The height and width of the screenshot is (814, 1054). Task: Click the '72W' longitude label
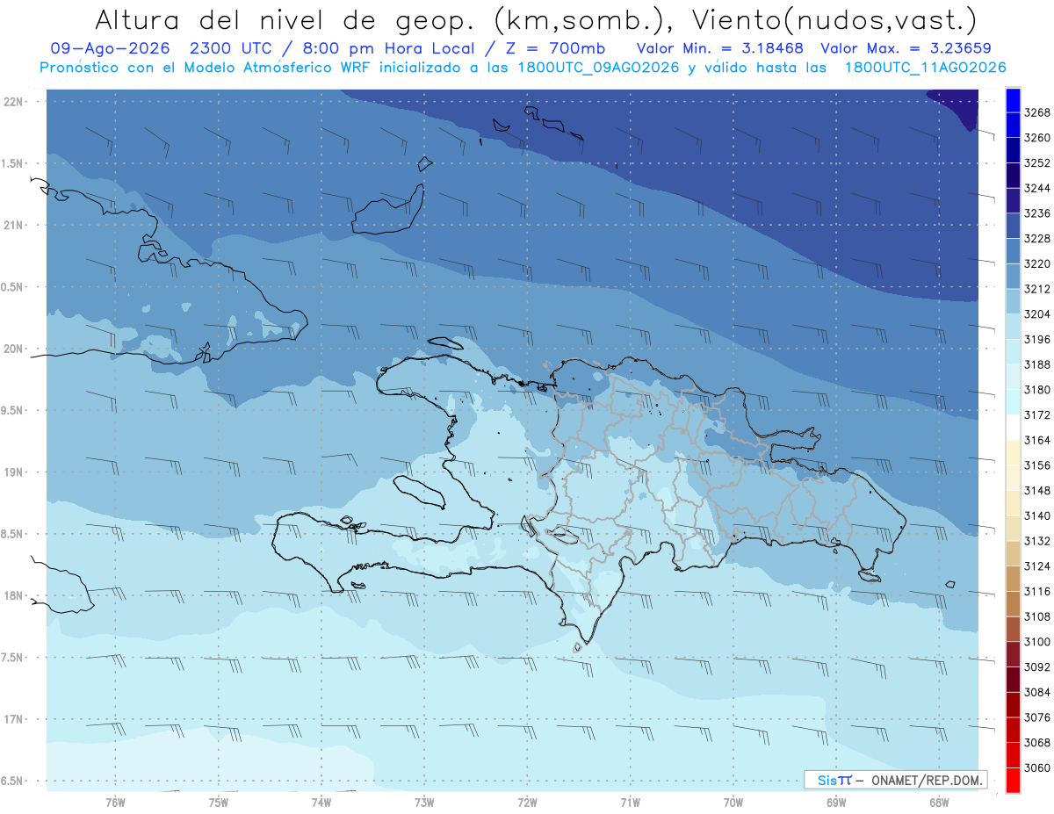click(x=527, y=803)
